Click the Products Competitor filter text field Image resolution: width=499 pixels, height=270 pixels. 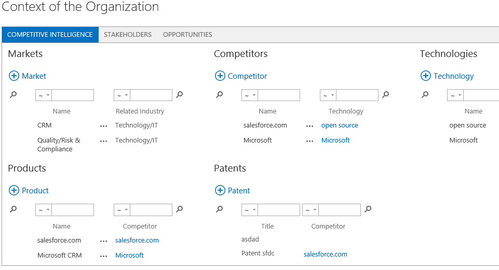(x=151, y=210)
